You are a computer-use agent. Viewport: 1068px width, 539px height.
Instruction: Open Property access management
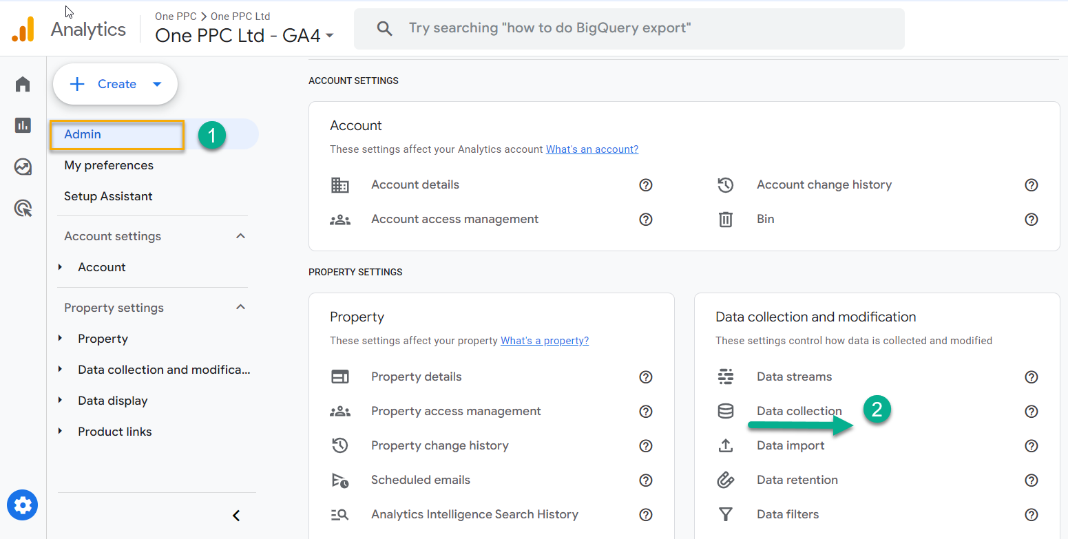tap(456, 412)
